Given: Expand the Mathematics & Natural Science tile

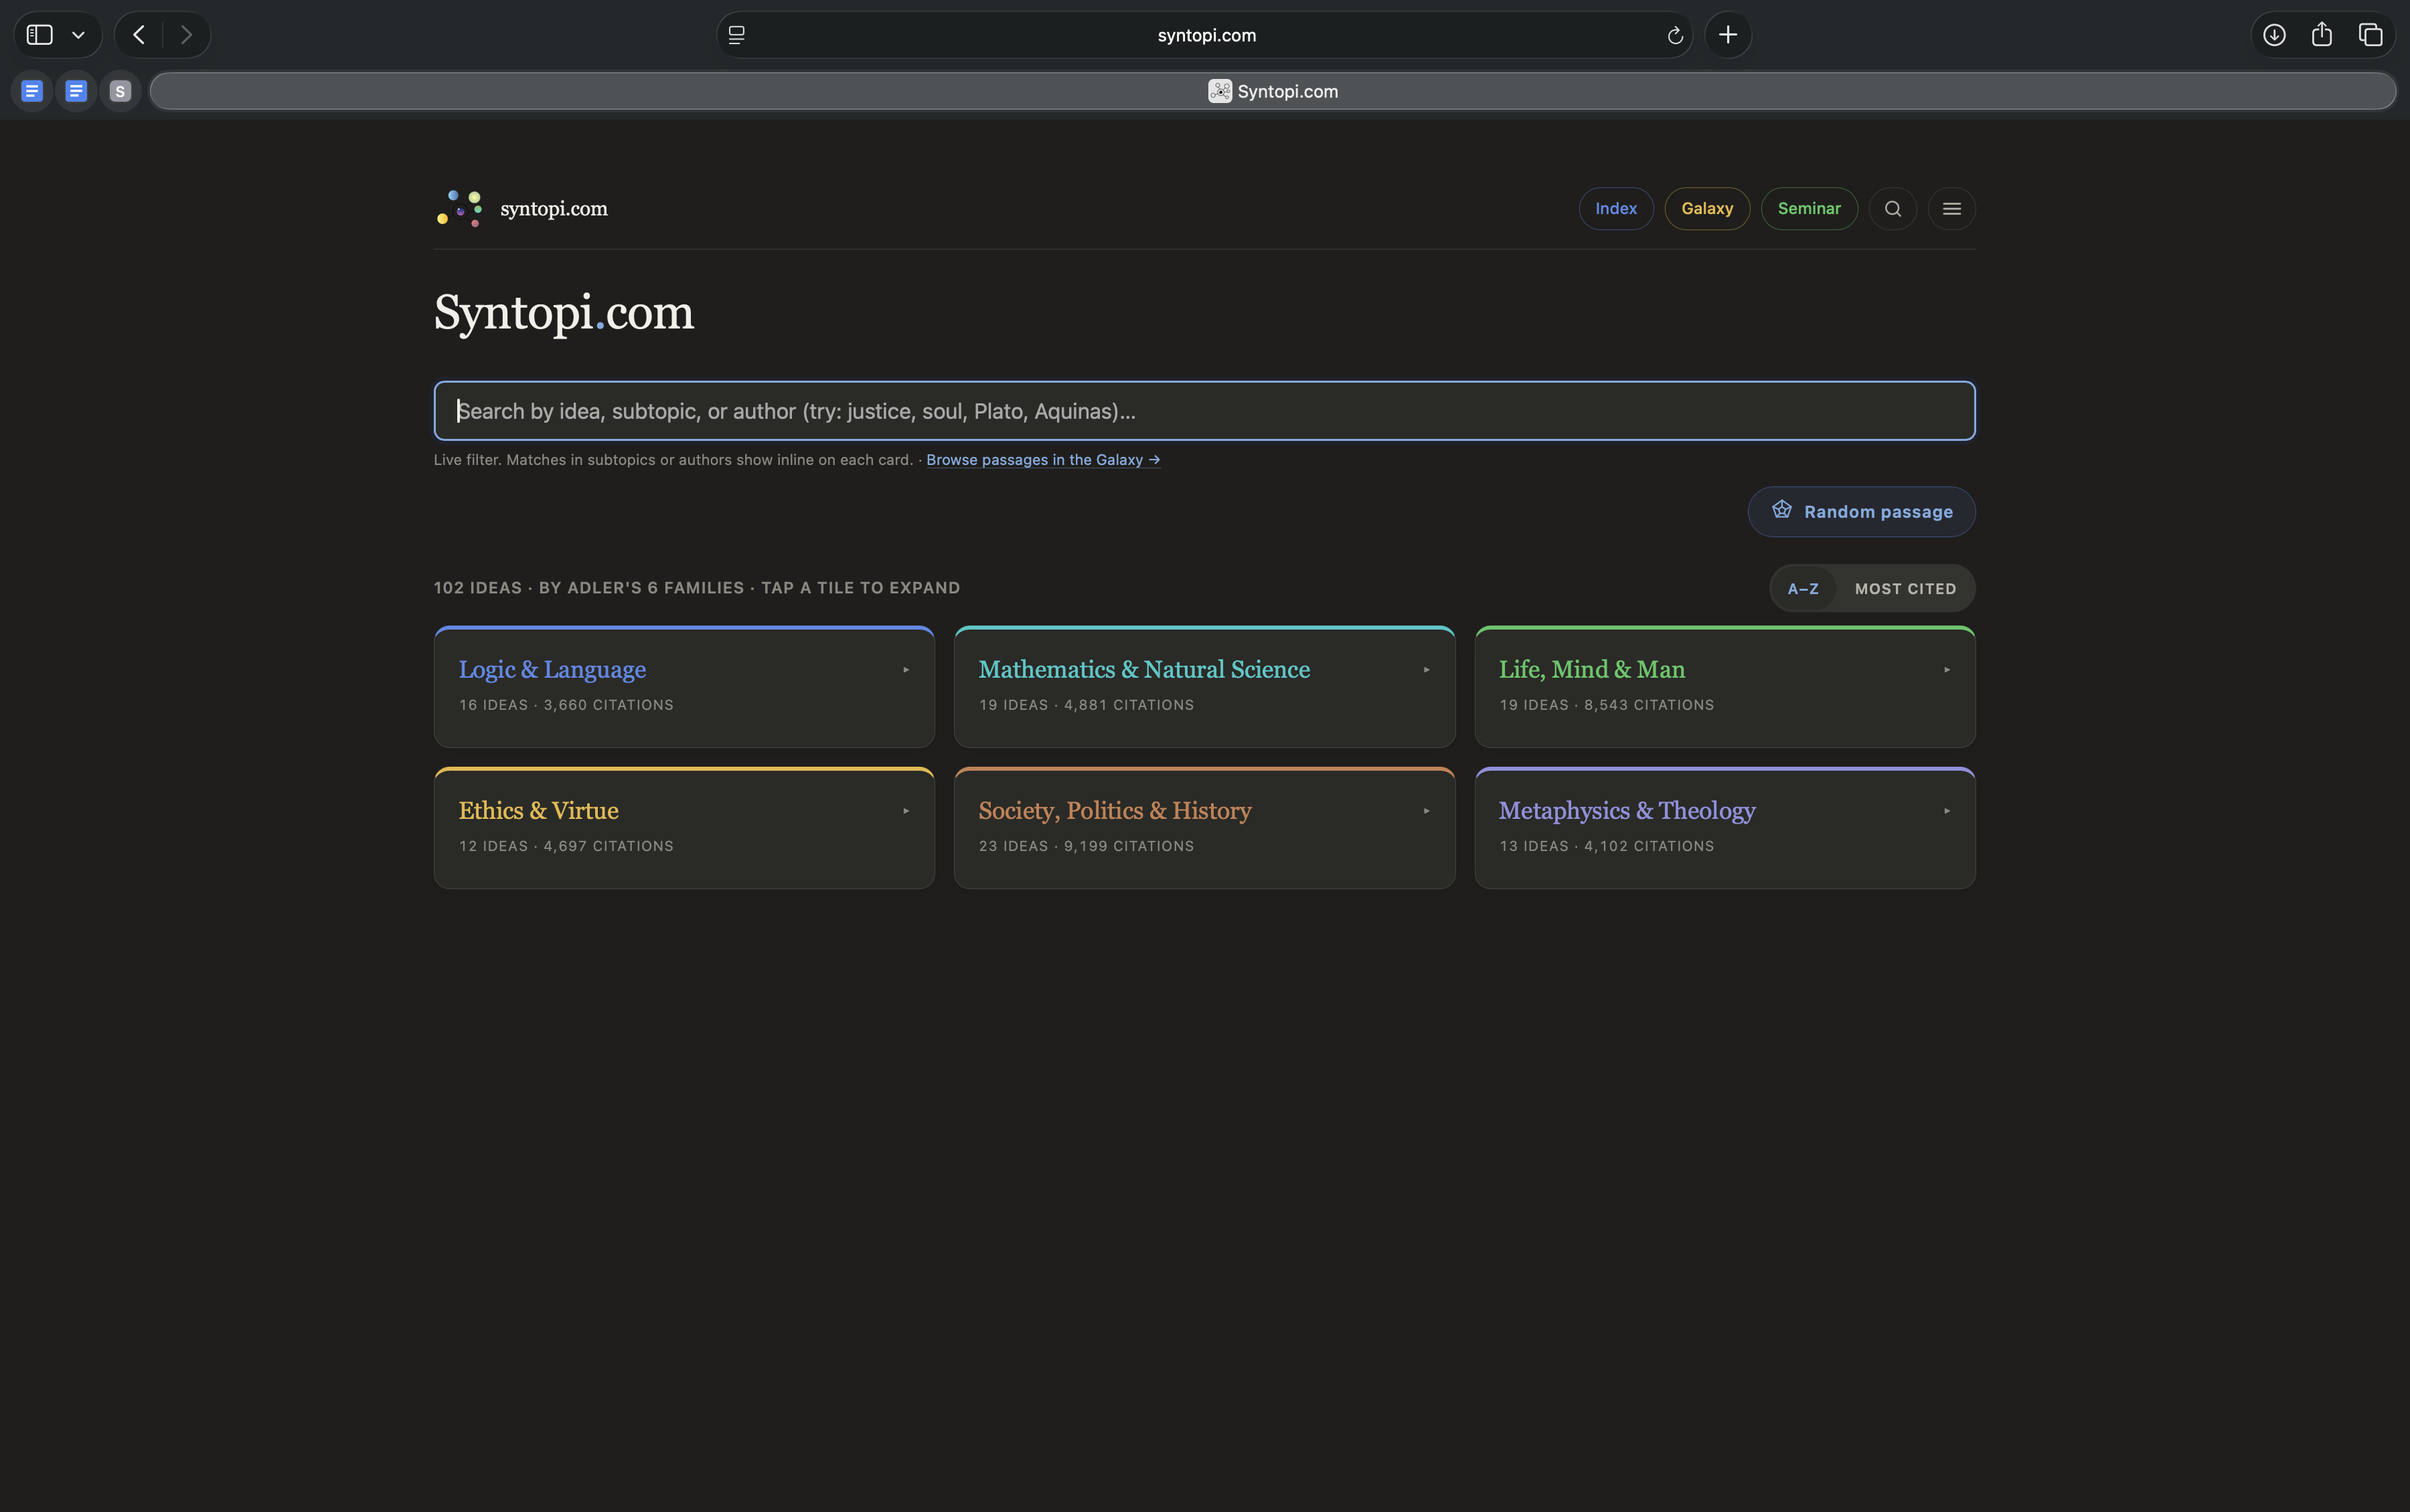Looking at the screenshot, I should pos(1204,687).
